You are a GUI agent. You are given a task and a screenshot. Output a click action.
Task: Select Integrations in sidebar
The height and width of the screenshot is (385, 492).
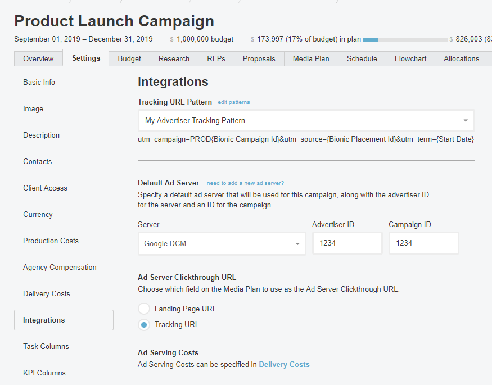(x=64, y=320)
